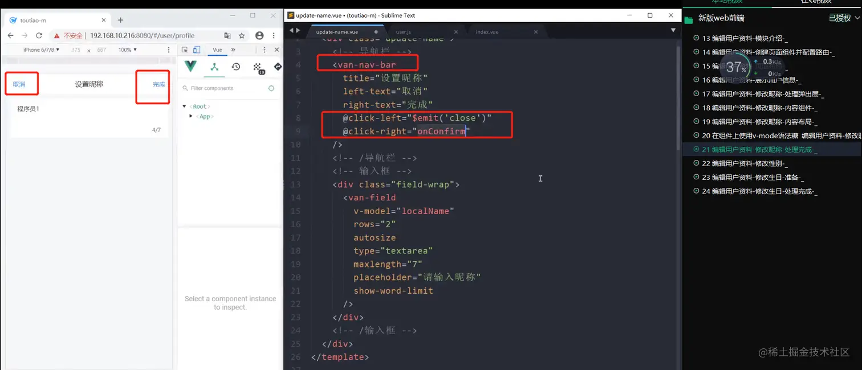Open the Chrome profile avatar
This screenshot has height=370, width=862.
tap(259, 35)
